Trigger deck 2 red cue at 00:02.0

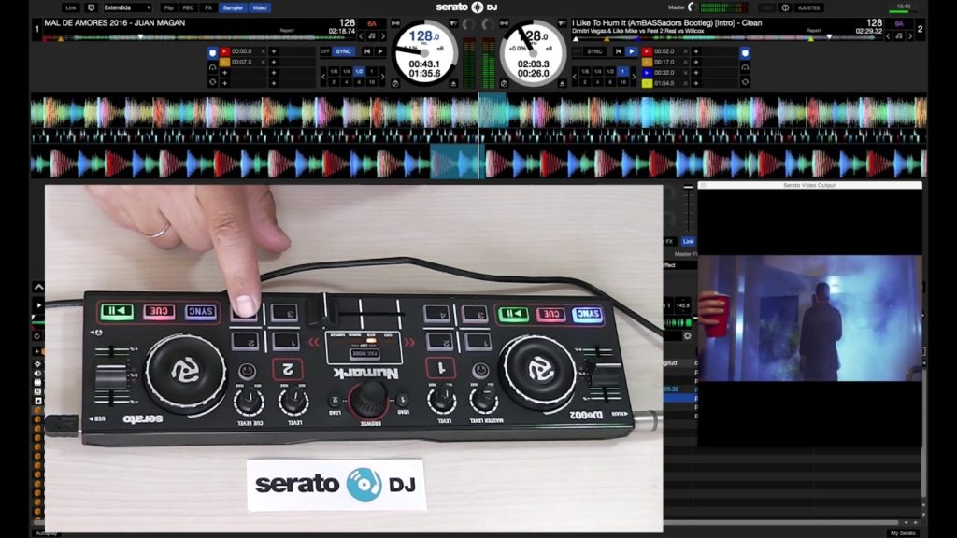click(x=647, y=52)
